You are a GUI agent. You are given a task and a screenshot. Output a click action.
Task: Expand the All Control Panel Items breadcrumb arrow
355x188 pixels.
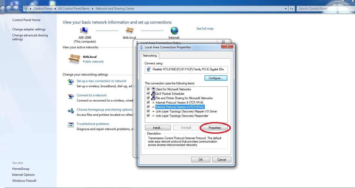click(x=93, y=9)
